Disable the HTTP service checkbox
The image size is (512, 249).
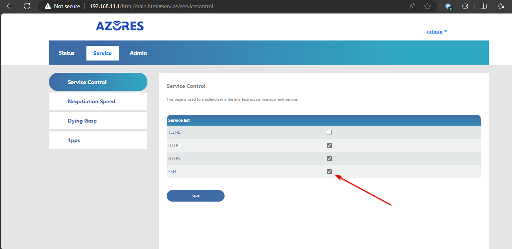[x=329, y=145]
